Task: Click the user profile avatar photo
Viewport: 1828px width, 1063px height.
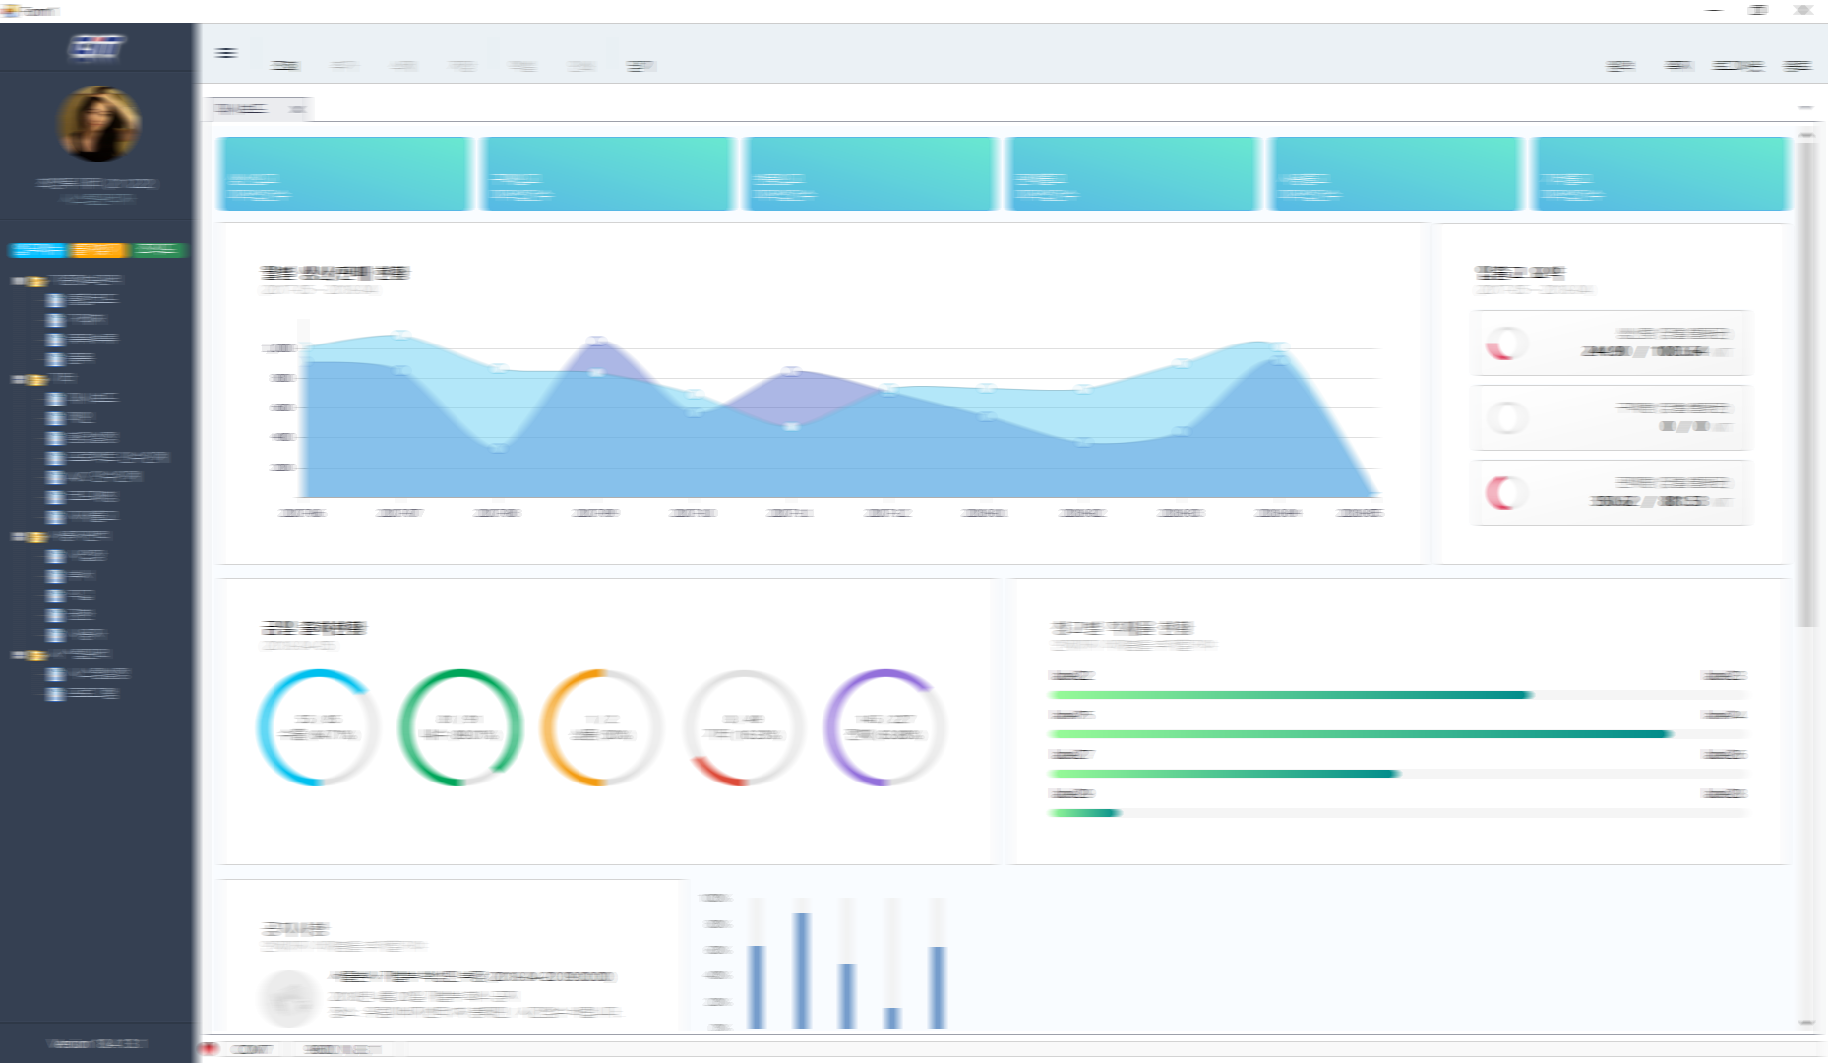Action: point(98,125)
